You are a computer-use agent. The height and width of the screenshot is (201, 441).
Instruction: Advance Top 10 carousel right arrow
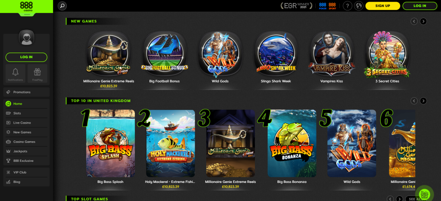tap(423, 101)
